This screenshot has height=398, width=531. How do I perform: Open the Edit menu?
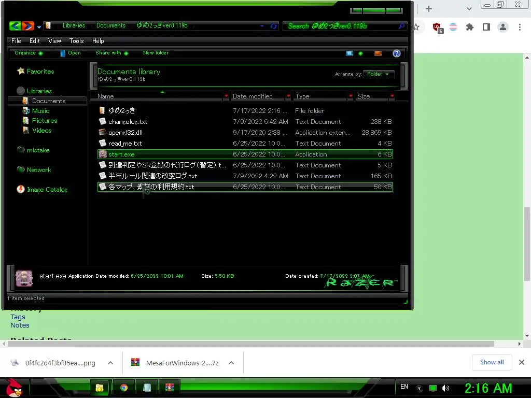pyautogui.click(x=35, y=40)
